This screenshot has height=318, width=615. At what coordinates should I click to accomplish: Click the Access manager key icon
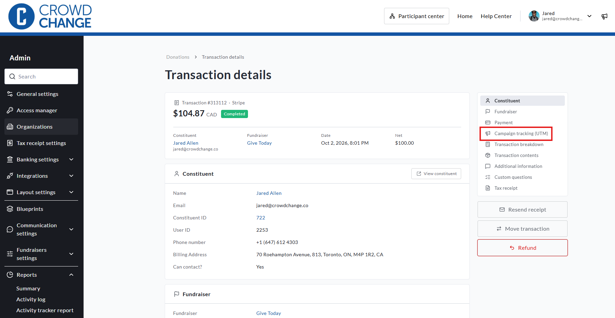(10, 110)
